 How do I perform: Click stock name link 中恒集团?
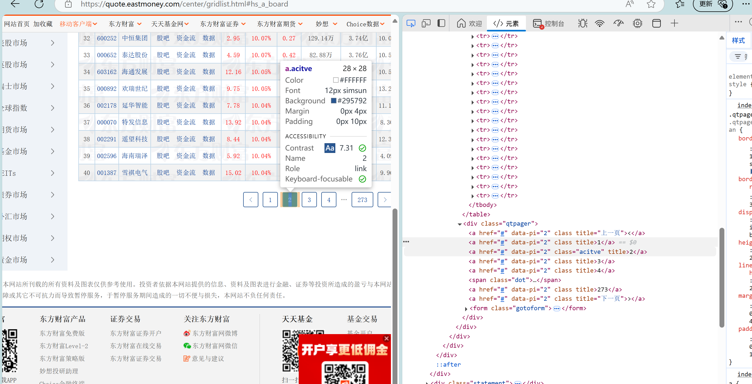click(134, 38)
